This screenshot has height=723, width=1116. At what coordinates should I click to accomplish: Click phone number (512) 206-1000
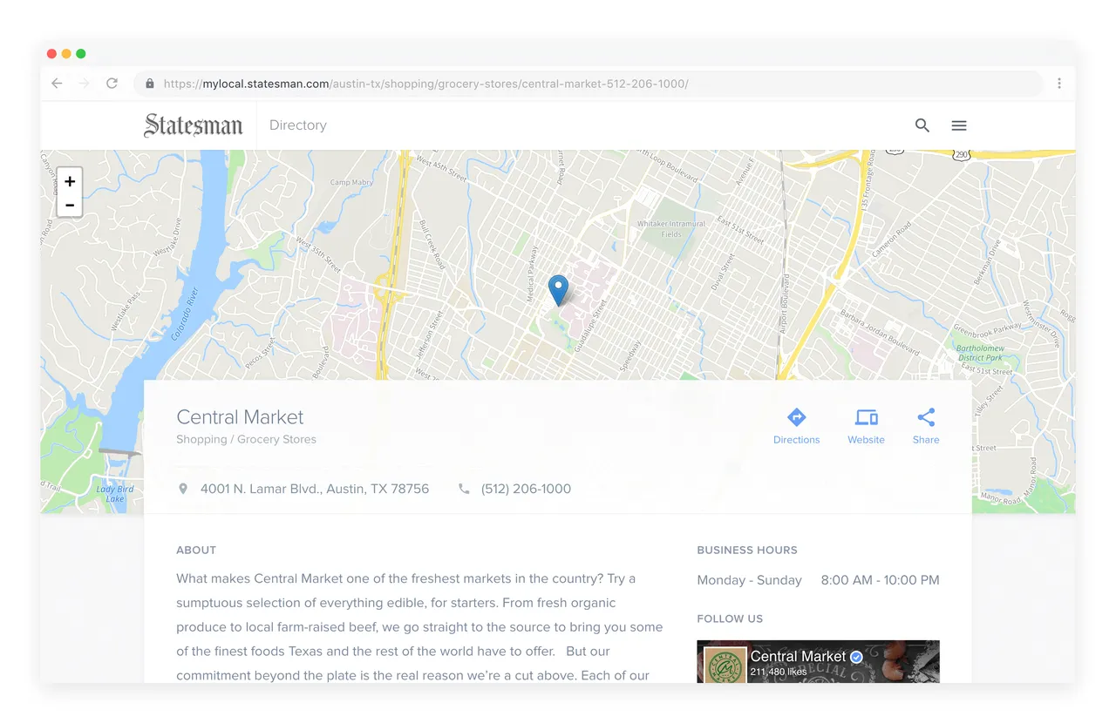click(x=526, y=489)
